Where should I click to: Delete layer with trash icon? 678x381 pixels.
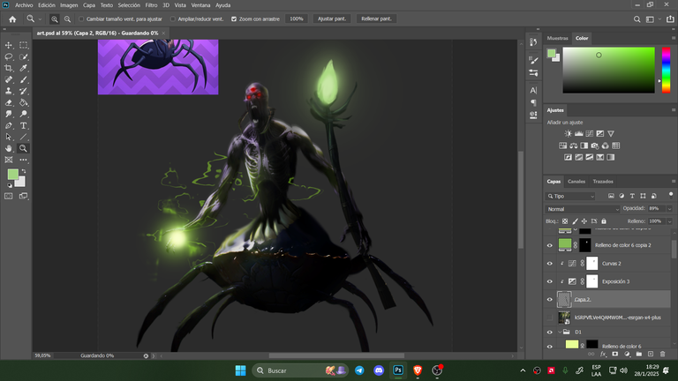pyautogui.click(x=662, y=354)
